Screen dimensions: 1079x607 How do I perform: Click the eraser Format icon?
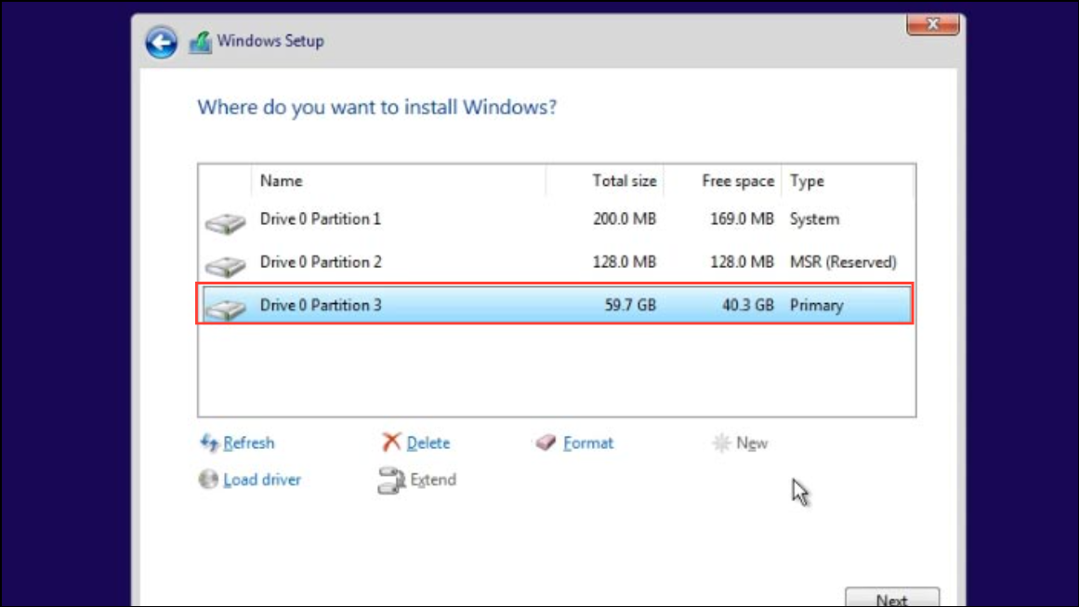pos(546,442)
